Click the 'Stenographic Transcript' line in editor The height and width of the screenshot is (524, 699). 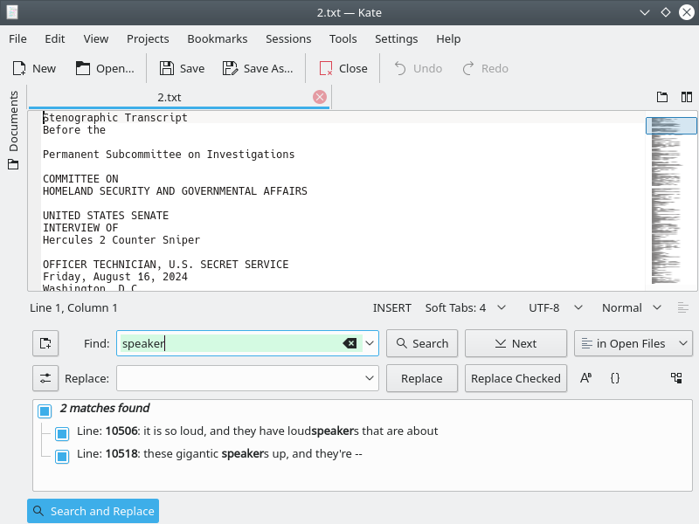[x=115, y=118]
